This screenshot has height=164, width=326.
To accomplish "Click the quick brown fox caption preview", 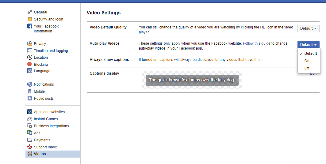I will (192, 80).
